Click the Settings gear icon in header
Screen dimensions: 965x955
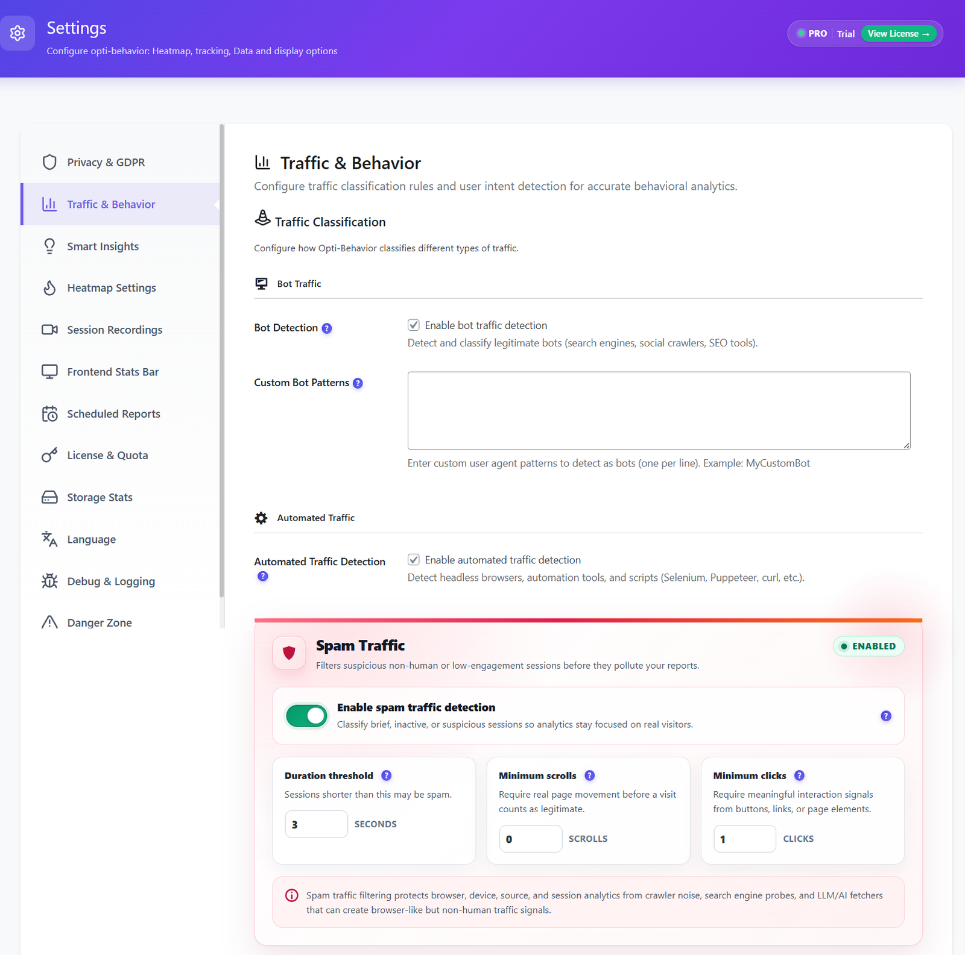pyautogui.click(x=17, y=33)
